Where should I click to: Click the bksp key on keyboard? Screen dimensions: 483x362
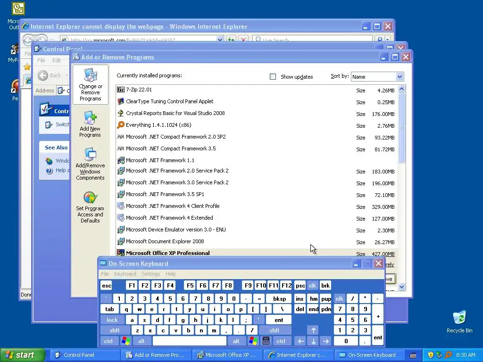(279, 298)
